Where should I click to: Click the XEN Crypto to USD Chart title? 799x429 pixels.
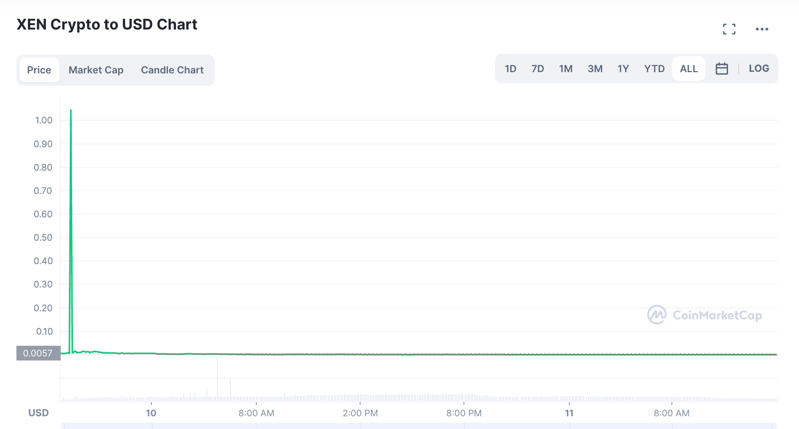[x=107, y=25]
